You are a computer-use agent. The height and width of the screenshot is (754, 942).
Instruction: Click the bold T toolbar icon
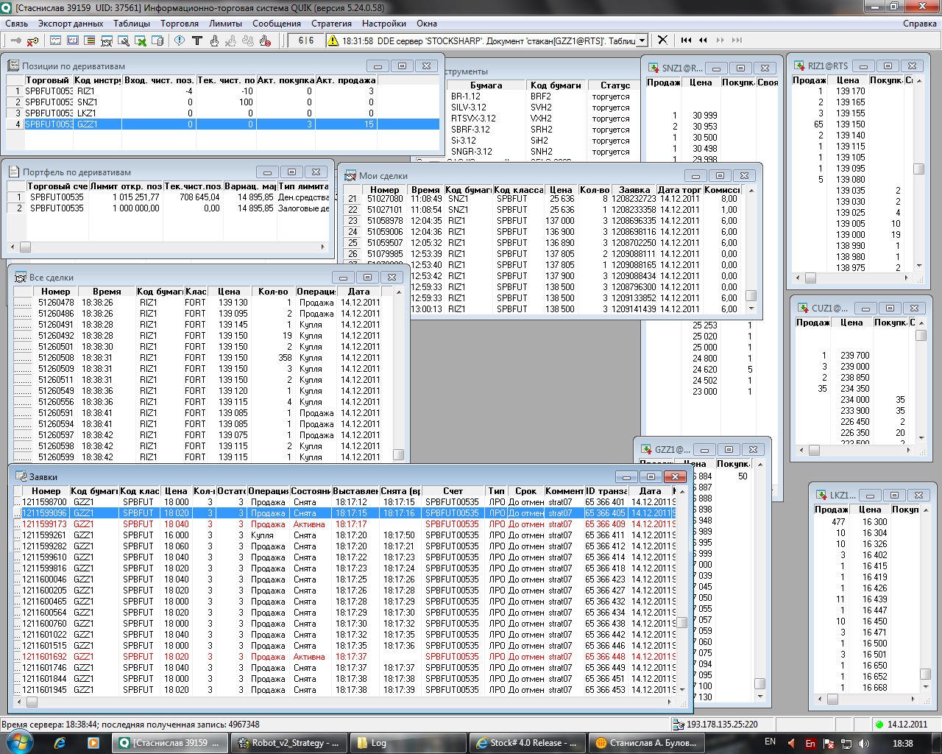pyautogui.click(x=196, y=40)
